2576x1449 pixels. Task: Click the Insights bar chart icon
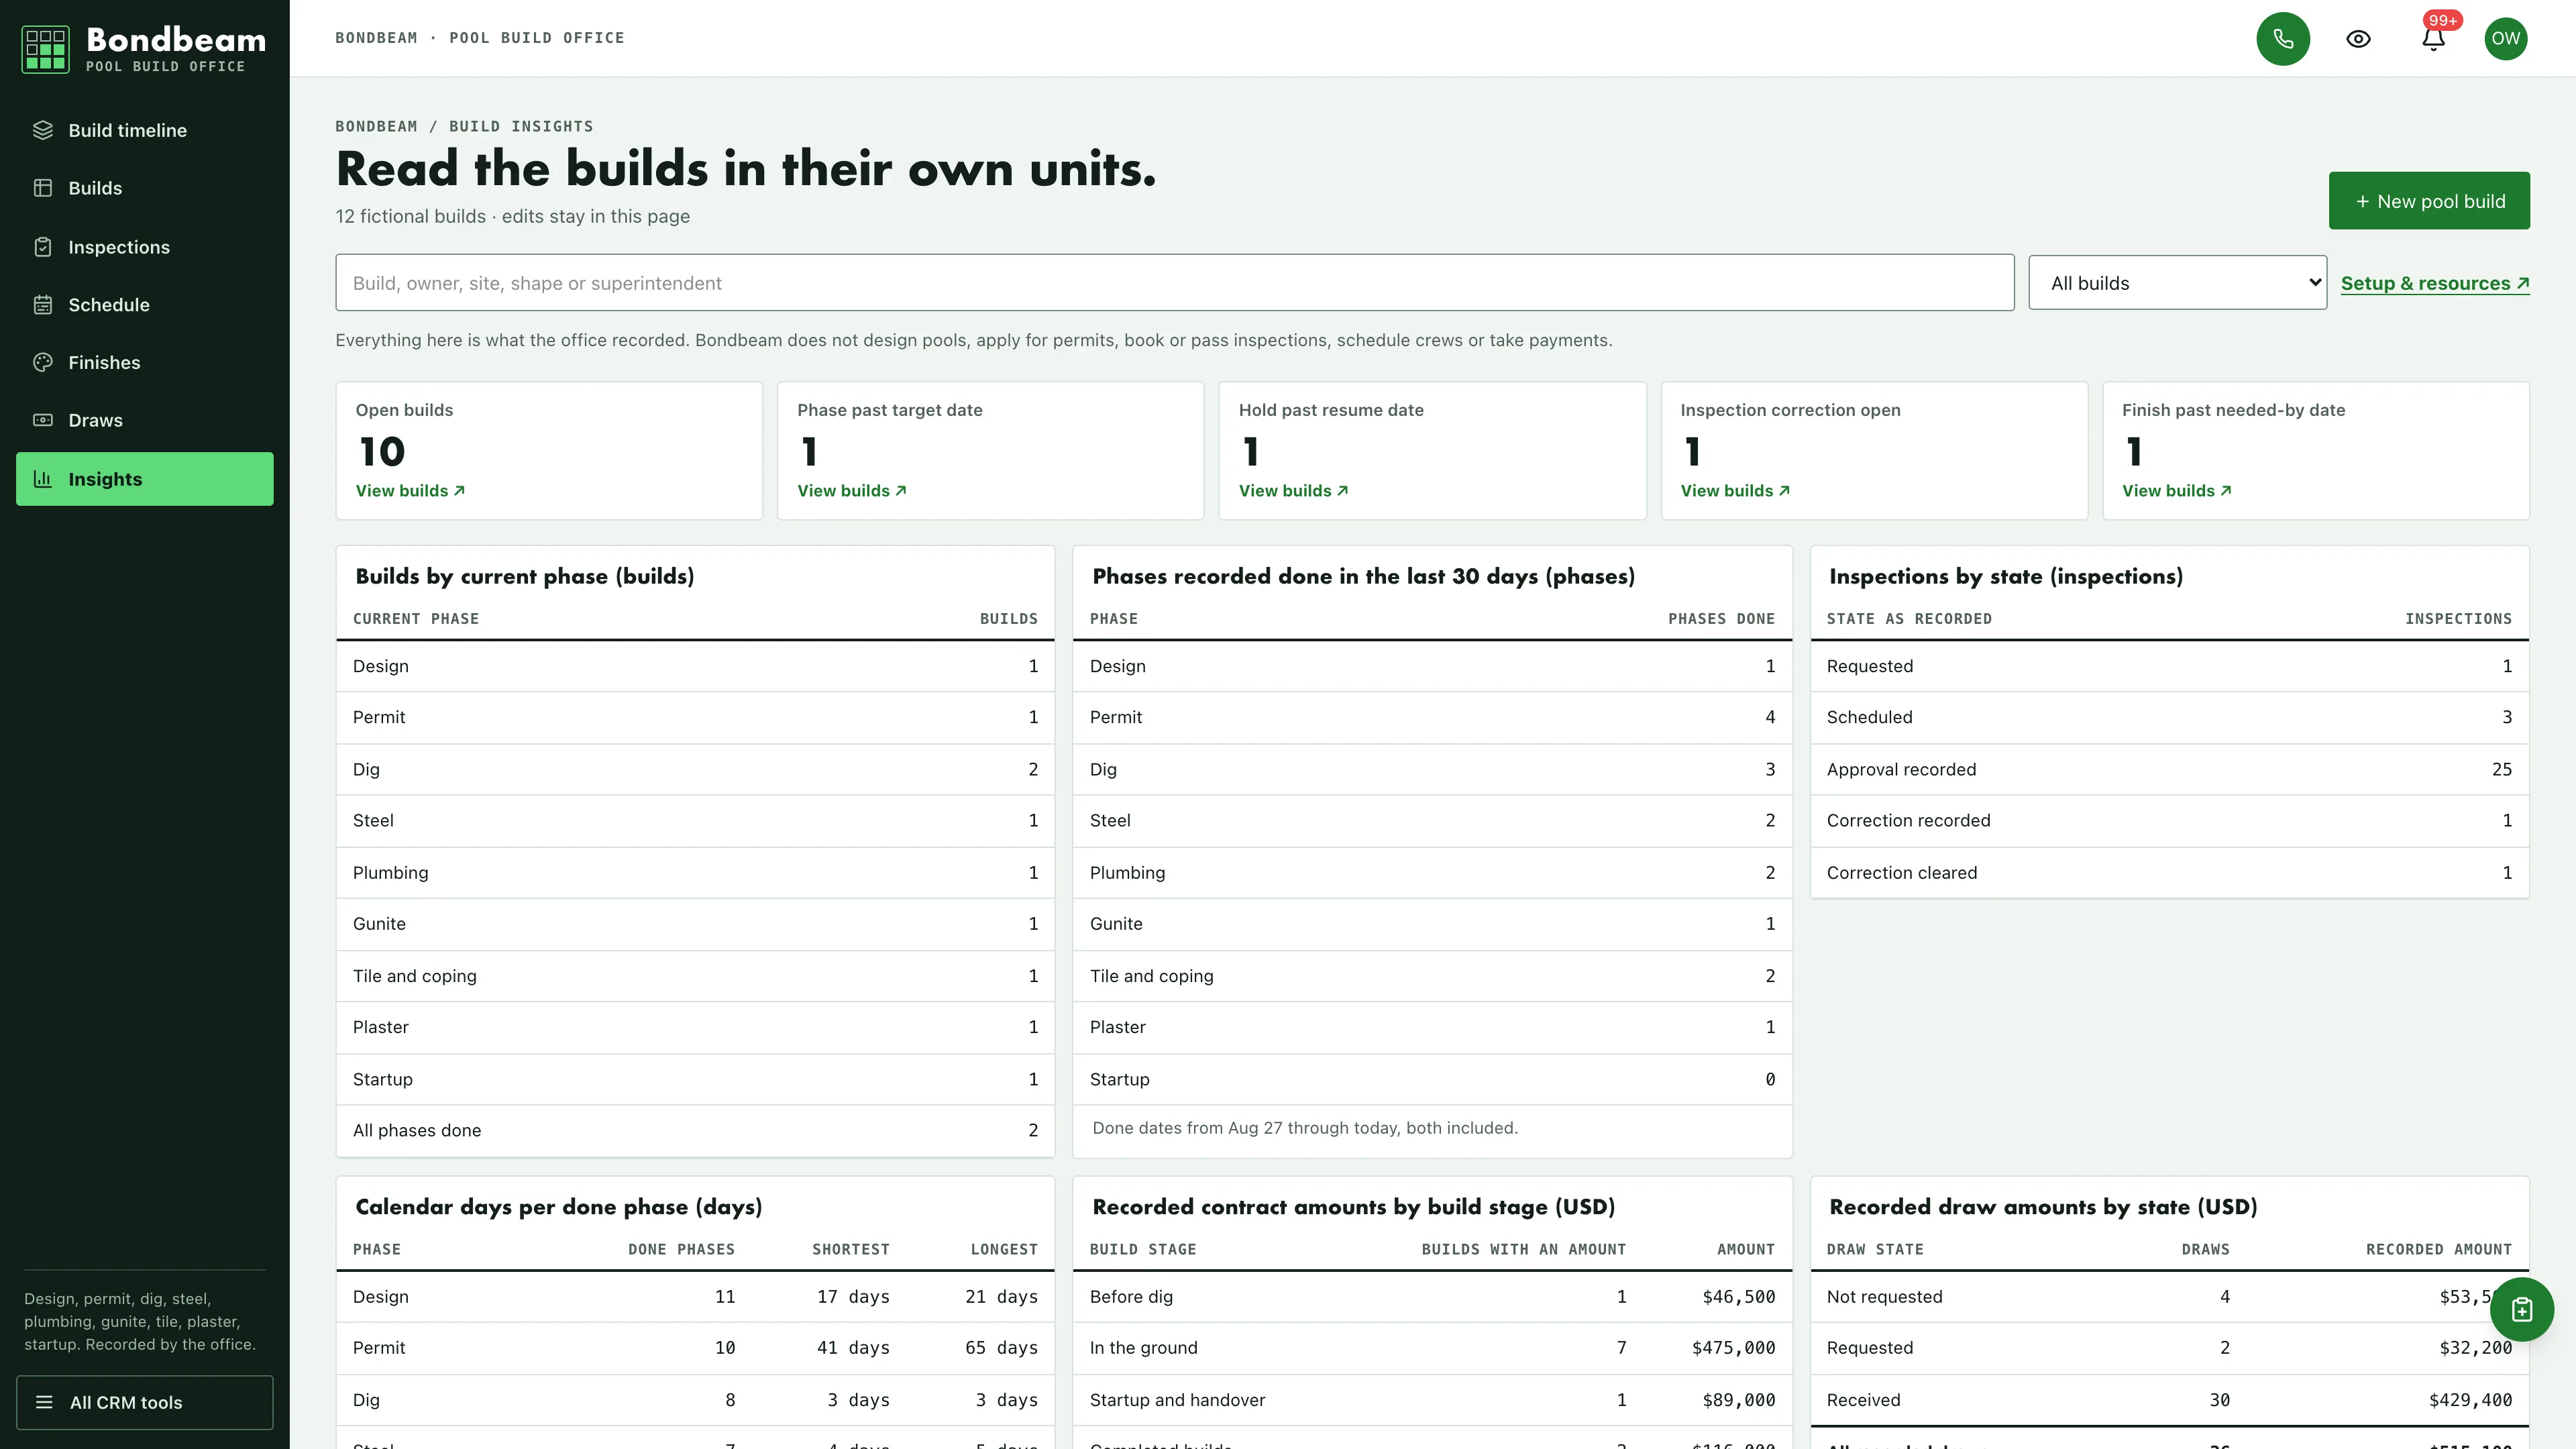tap(43, 479)
